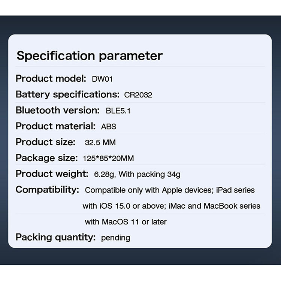
Task: Click the "Package size:" label
Action: click(47, 158)
